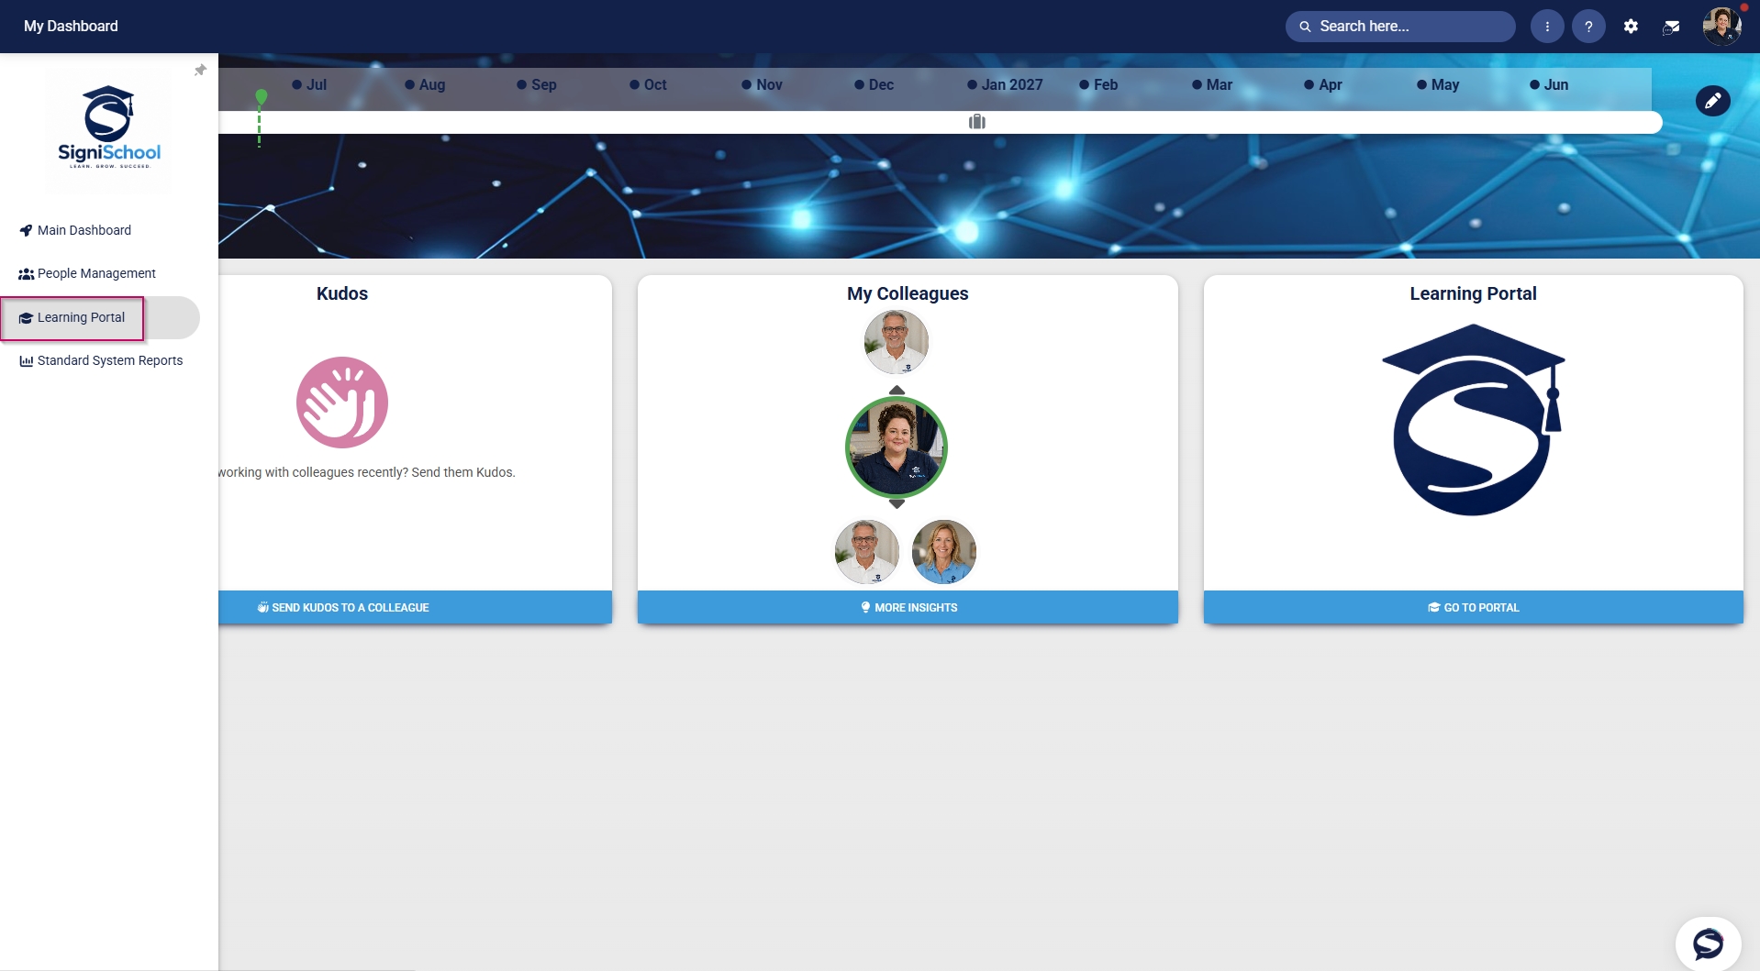Open the chat bubble widget icon
Viewport: 1760px width, 971px height.
coord(1708,943)
